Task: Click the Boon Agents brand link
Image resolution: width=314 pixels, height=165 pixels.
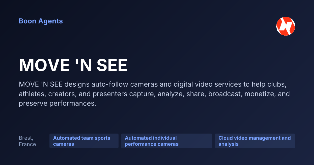Action: (x=41, y=21)
